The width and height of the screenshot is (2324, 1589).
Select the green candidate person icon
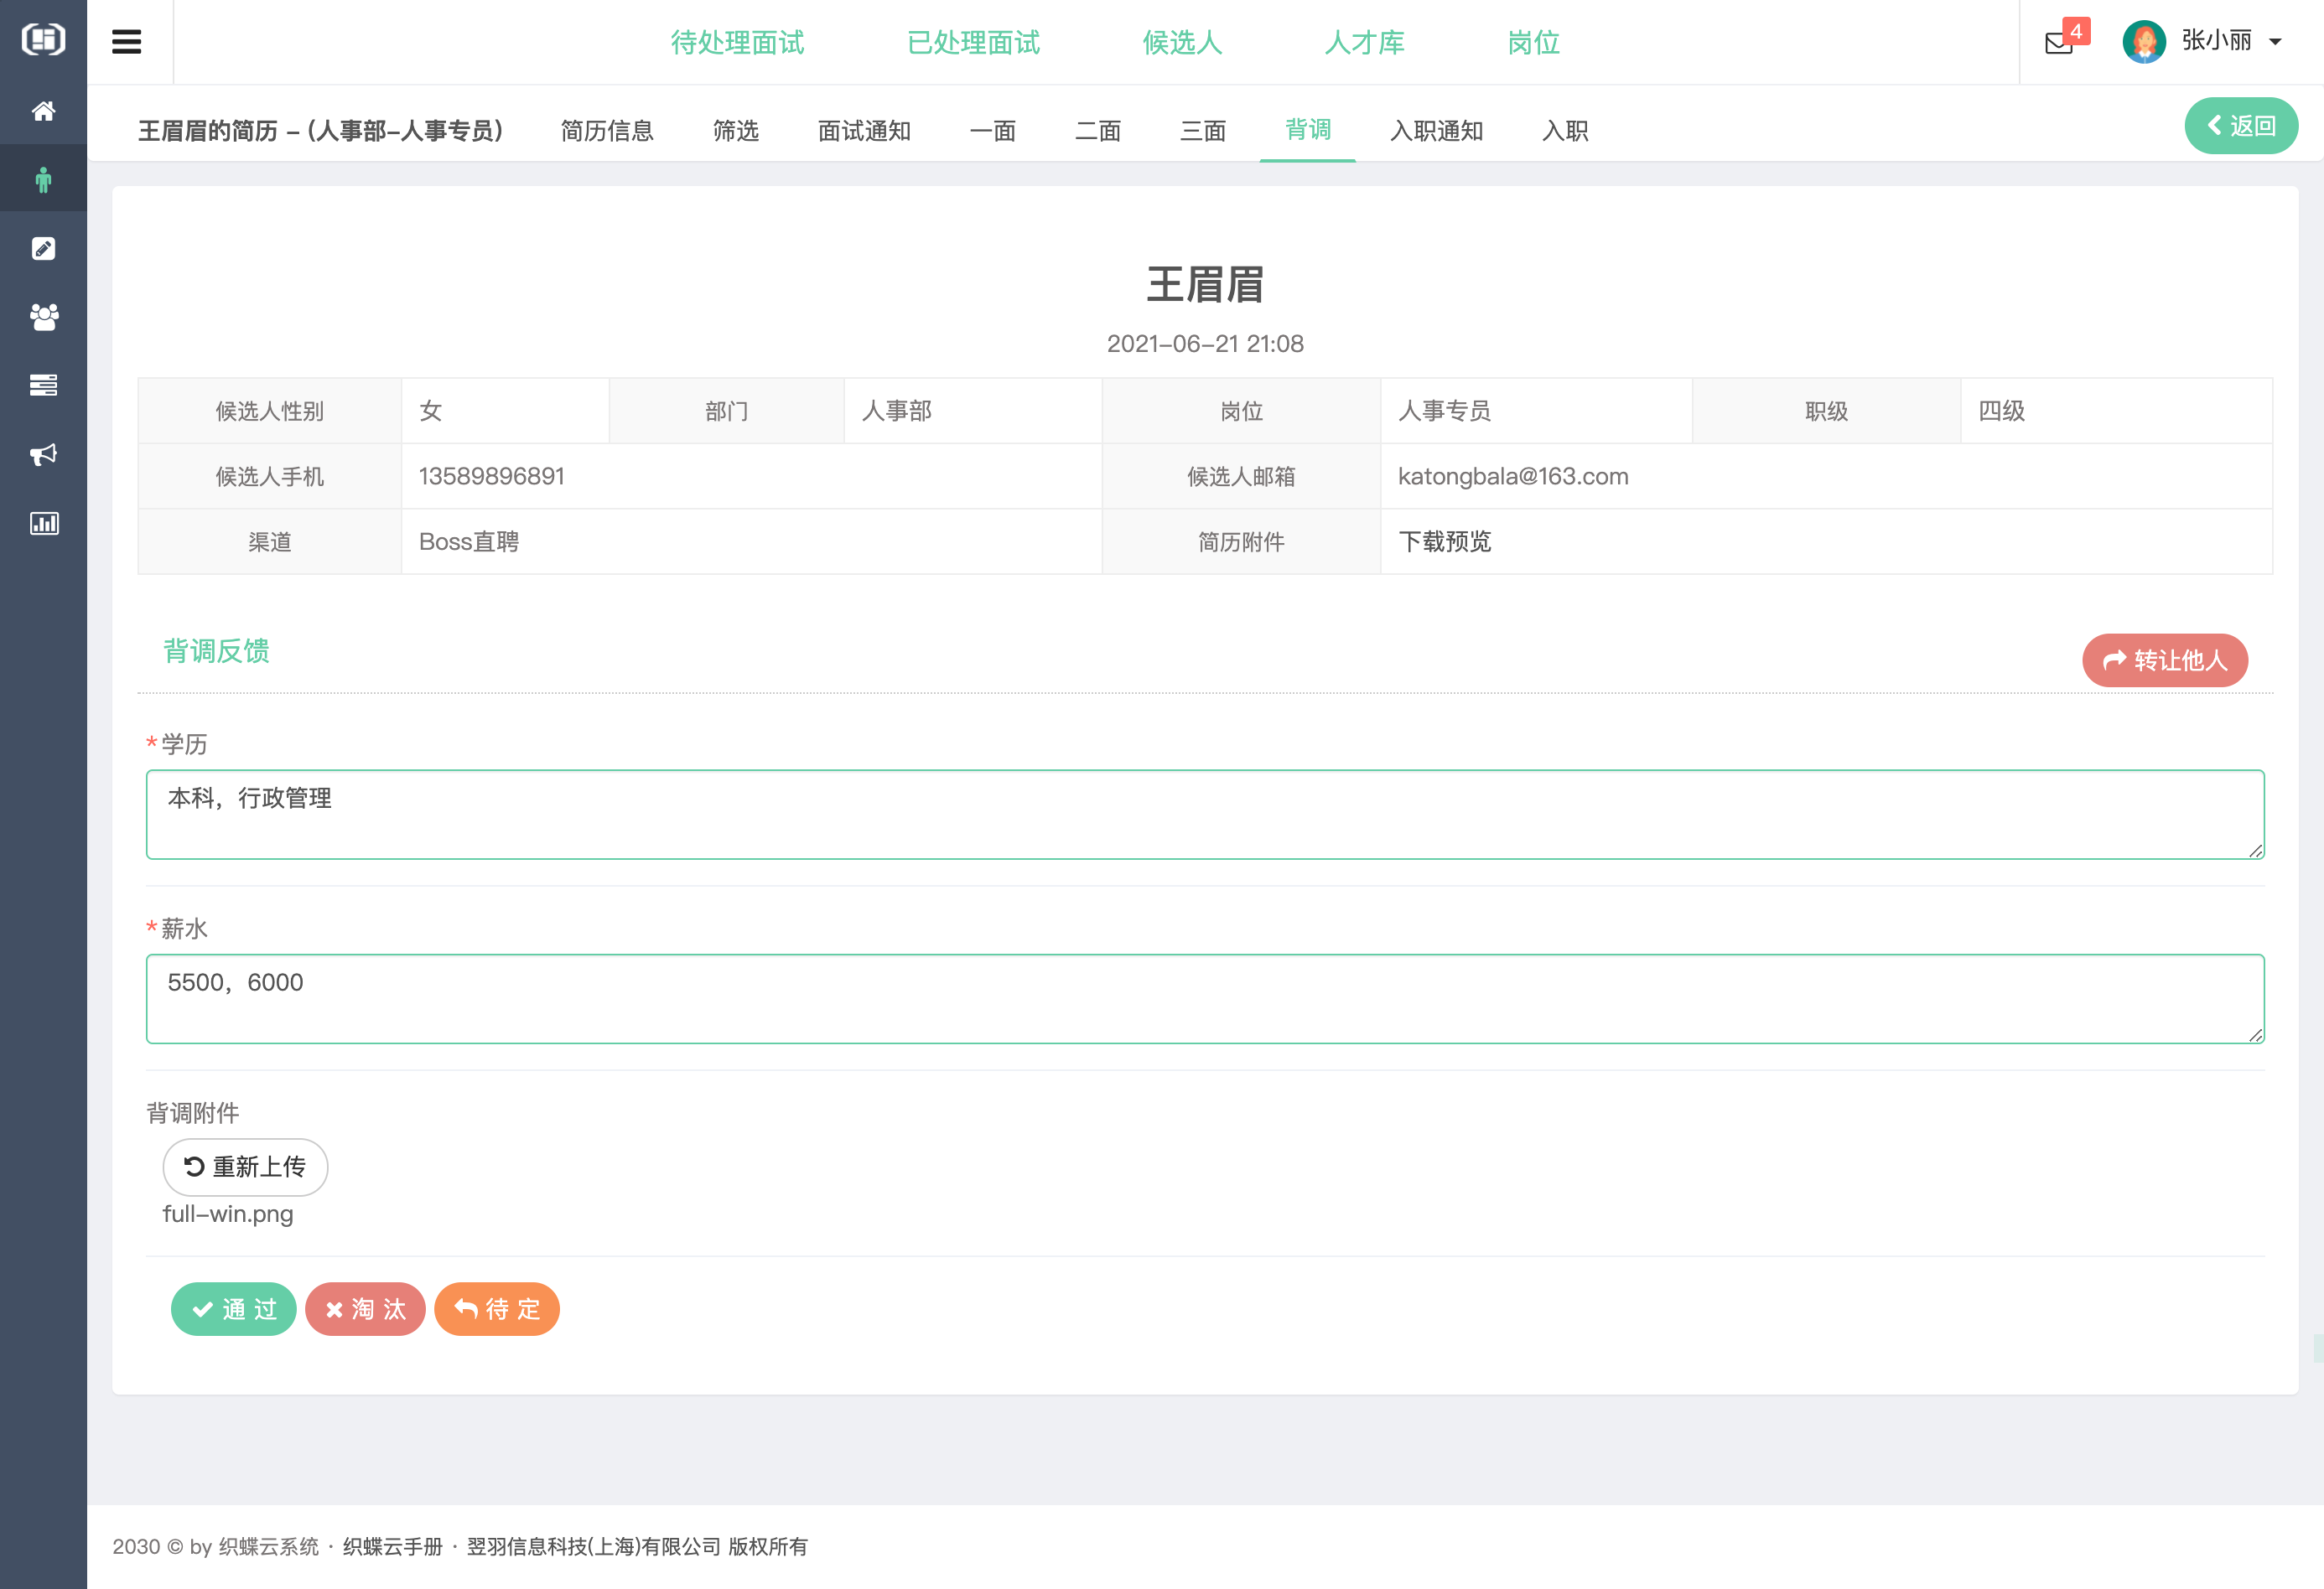[43, 177]
